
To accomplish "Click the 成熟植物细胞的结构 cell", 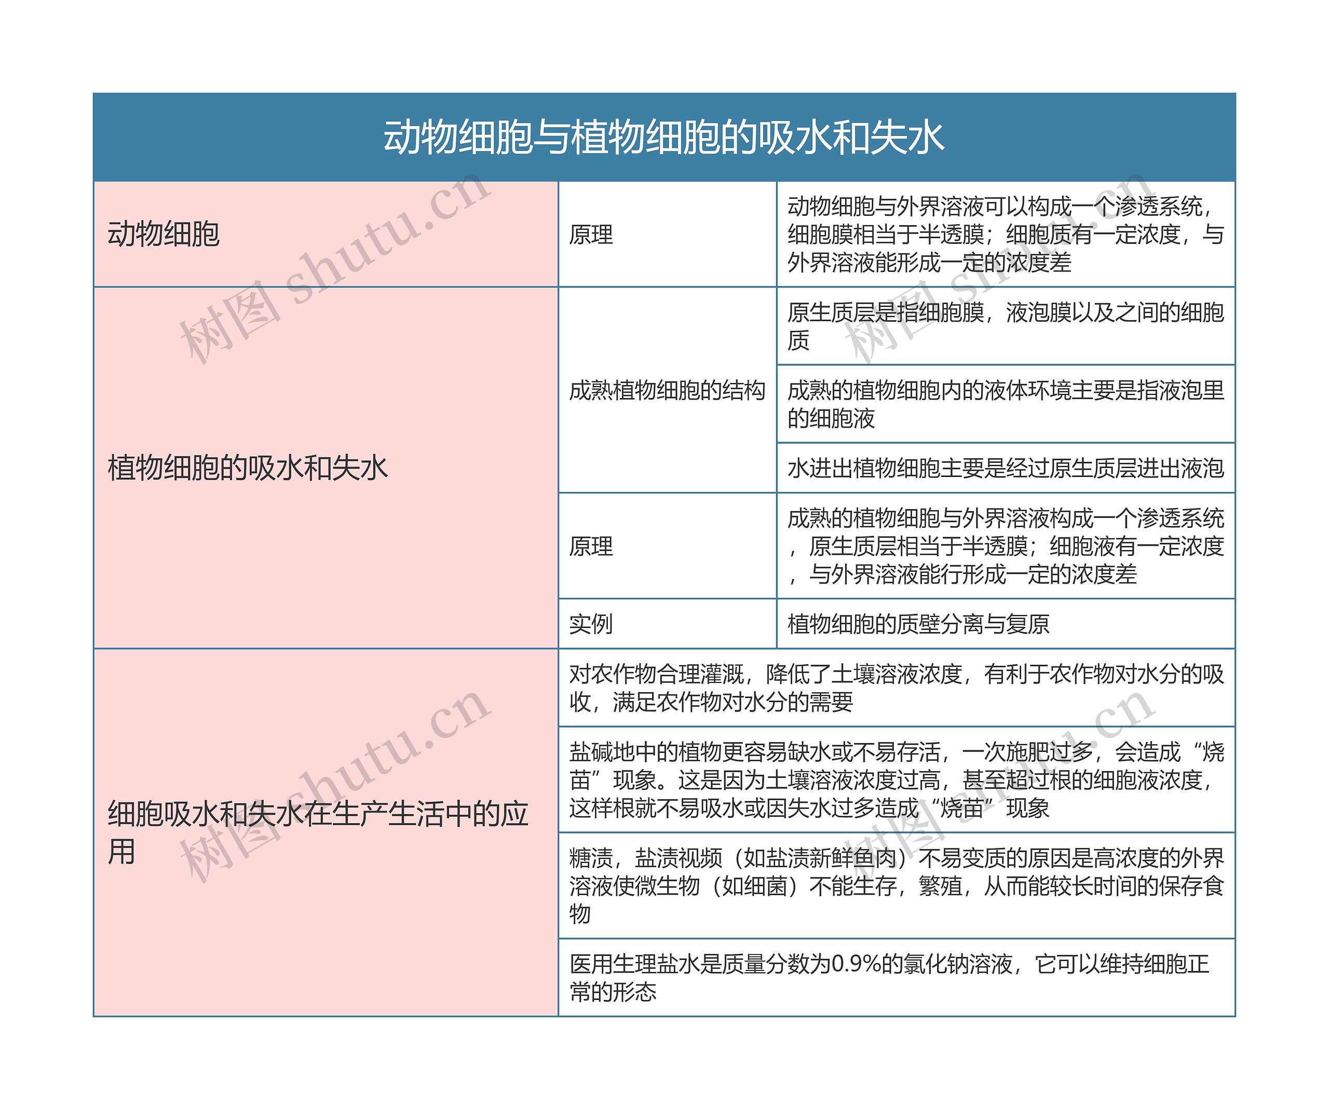I will (667, 390).
